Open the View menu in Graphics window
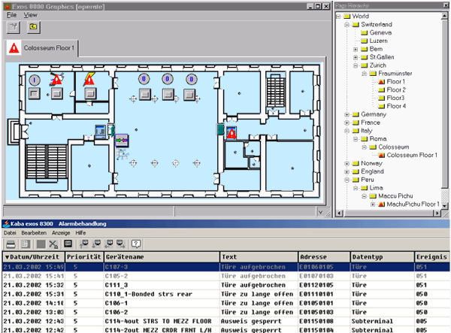451x333 pixels. (x=31, y=15)
